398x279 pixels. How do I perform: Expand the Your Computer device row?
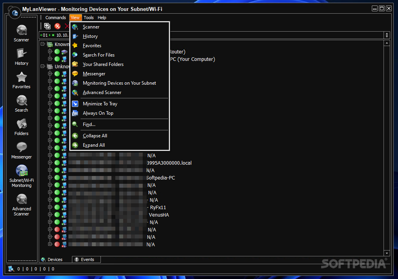[x=50, y=59]
